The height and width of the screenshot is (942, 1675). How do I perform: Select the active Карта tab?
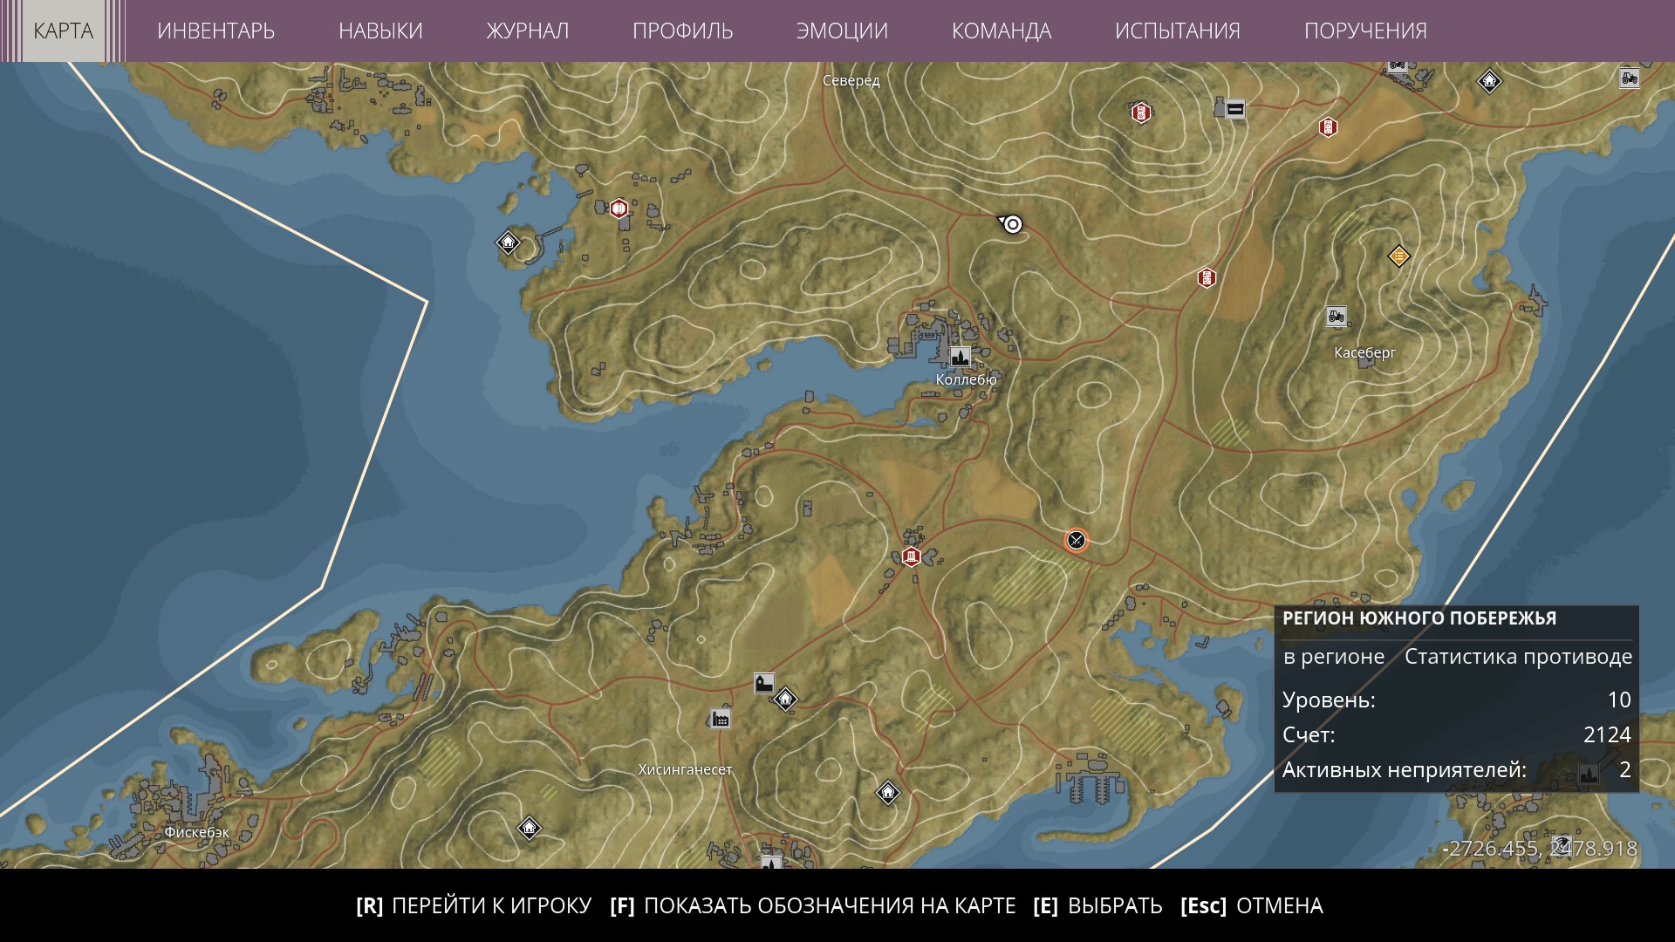(63, 31)
